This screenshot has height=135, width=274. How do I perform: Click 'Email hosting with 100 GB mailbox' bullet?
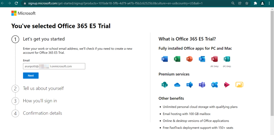point(187,114)
